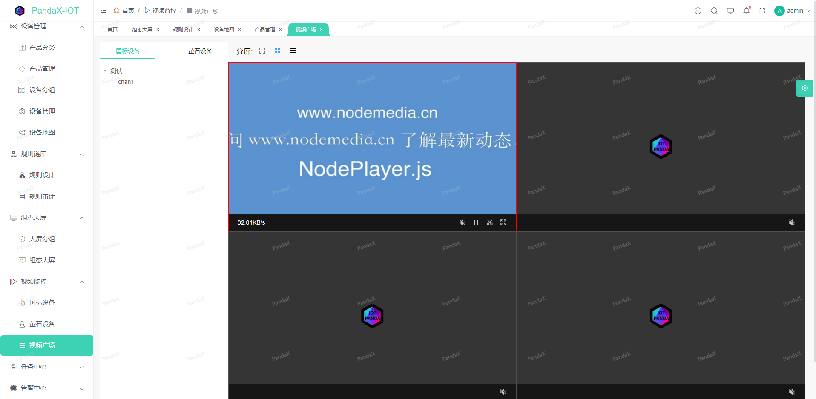Pause the playing nodemedia video
816x399 pixels.
click(x=476, y=222)
